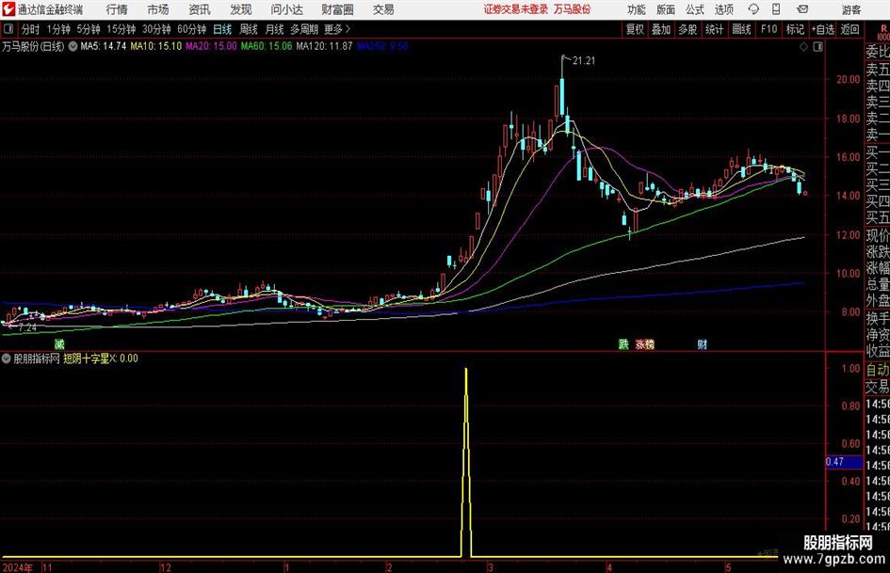Switch to the 分时 period tab
890x573 pixels.
click(x=30, y=29)
